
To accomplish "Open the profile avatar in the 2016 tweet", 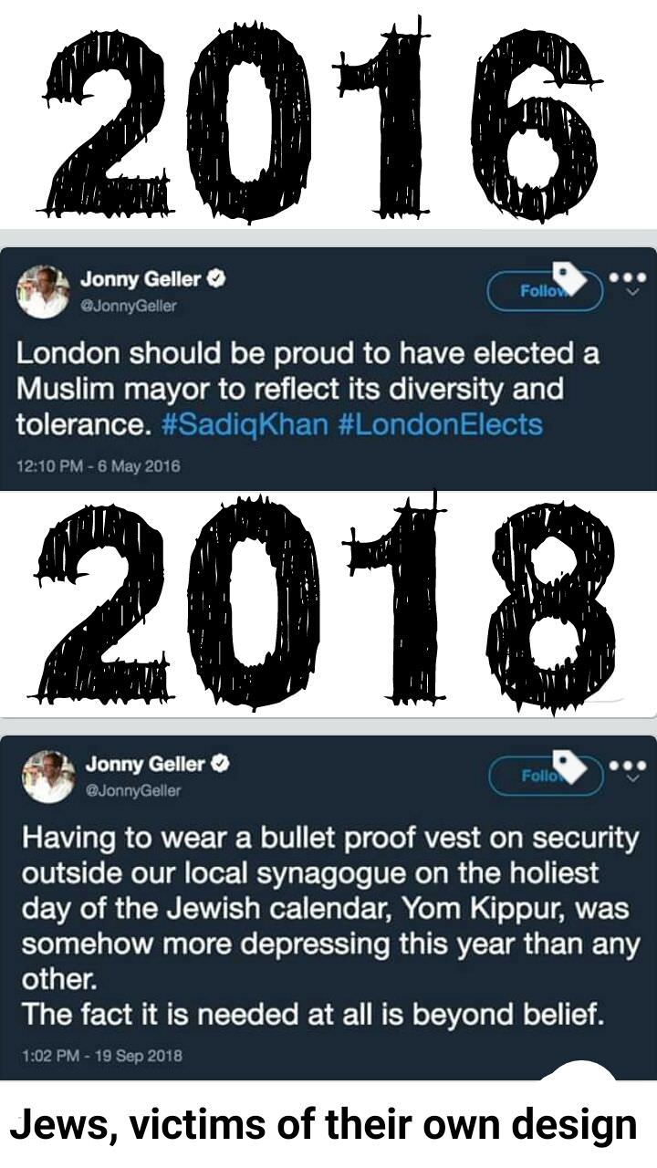I will pos(43,292).
